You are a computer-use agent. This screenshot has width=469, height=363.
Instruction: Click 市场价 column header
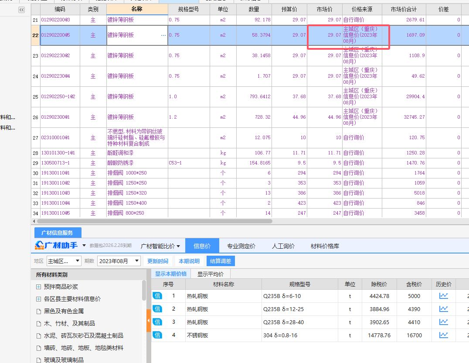(324, 9)
